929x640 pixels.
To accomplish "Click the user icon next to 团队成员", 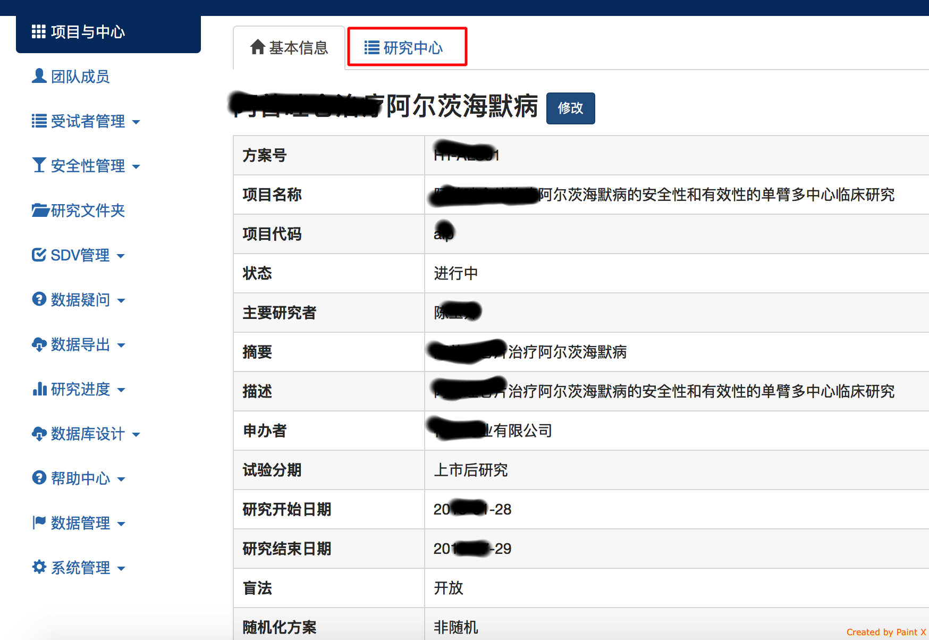I will click(x=39, y=76).
